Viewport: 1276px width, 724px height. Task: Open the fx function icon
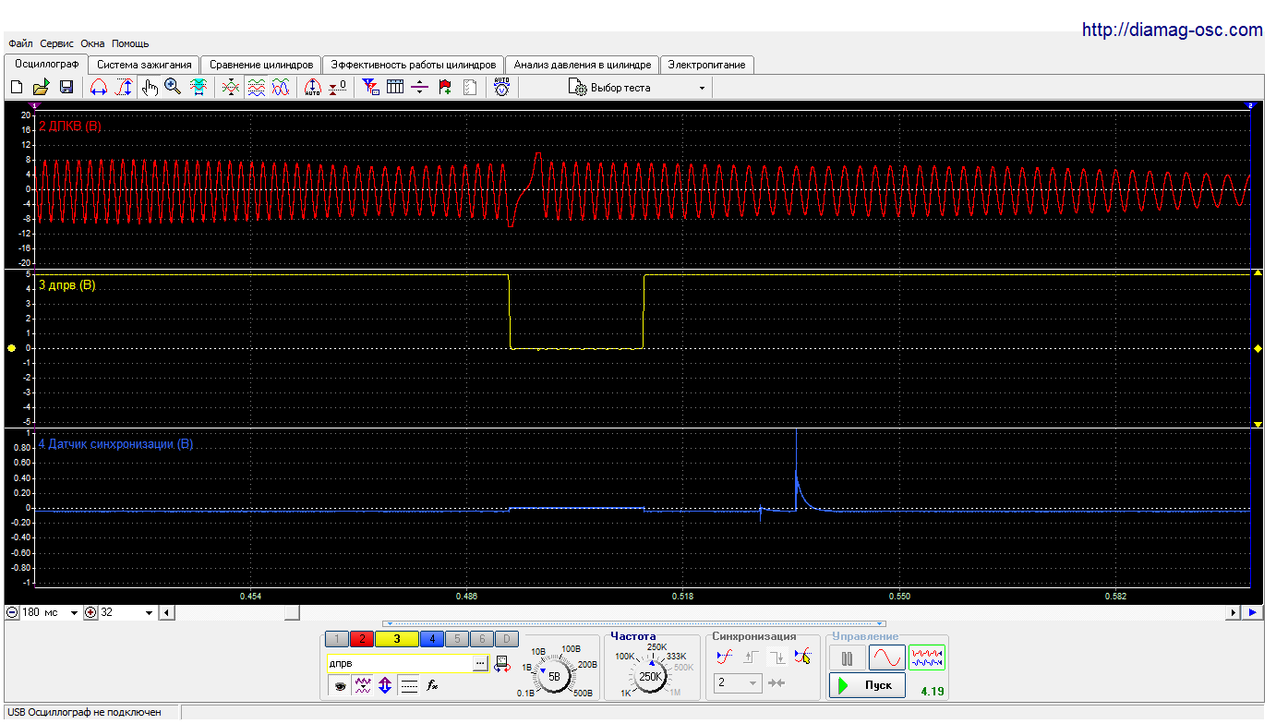432,686
